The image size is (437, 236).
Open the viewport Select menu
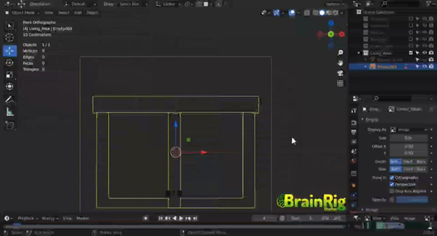(64, 12)
